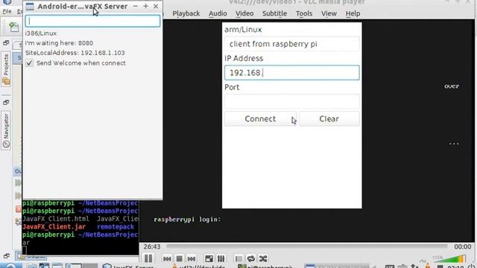
Task: Open the VLC Video menu
Action: (x=244, y=13)
